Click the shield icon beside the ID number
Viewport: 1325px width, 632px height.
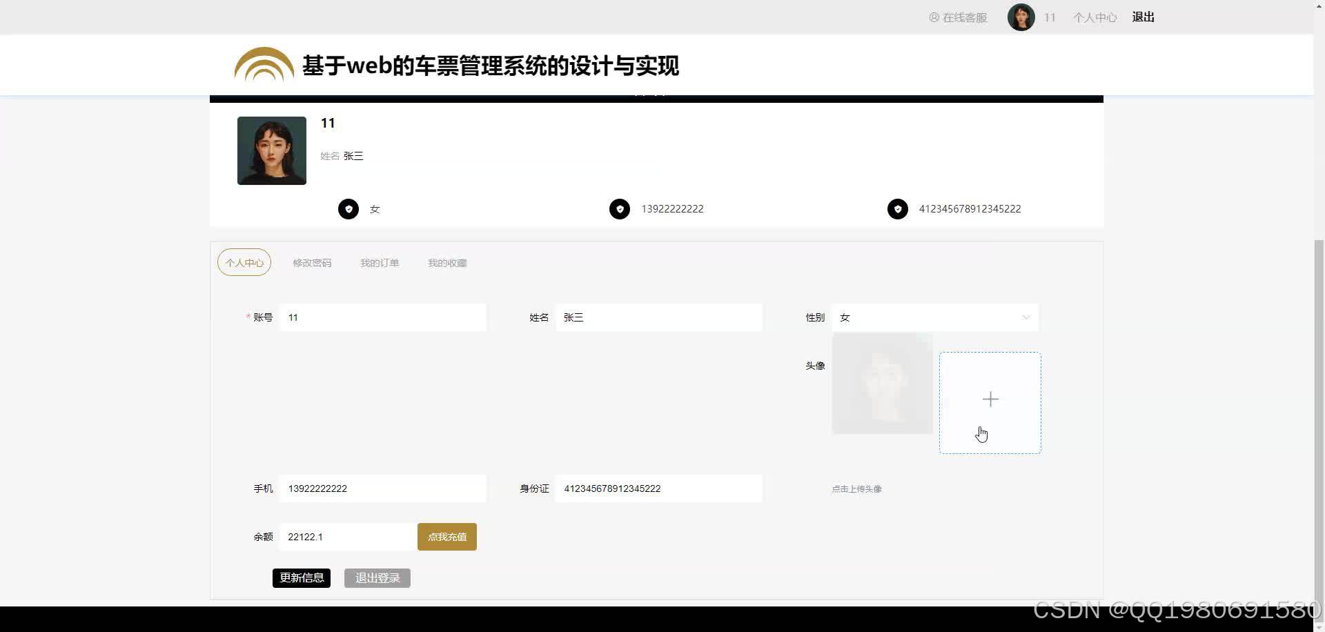tap(897, 208)
